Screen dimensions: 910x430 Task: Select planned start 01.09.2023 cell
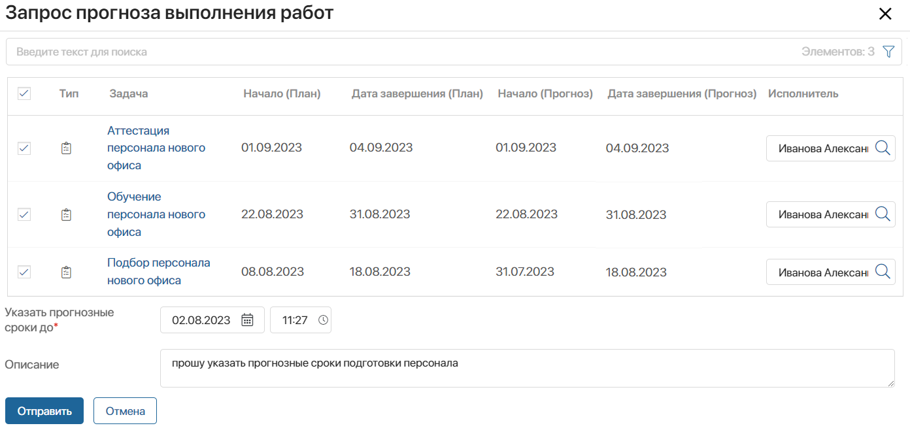[271, 148]
